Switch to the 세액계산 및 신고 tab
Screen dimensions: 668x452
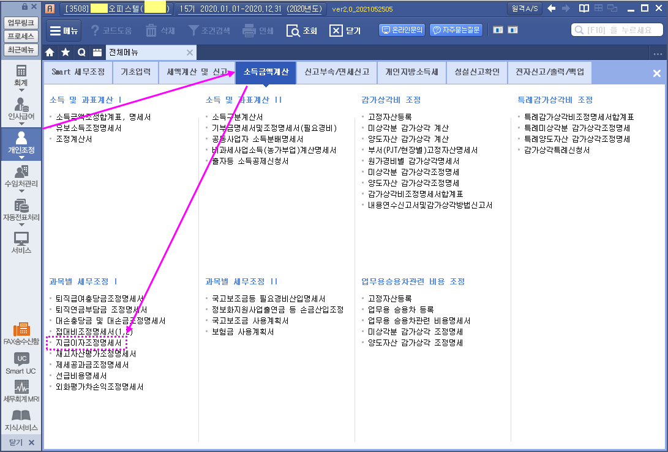click(197, 72)
